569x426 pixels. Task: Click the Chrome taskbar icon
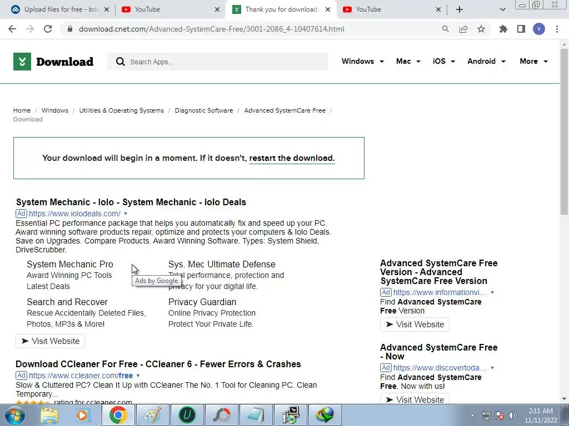(x=118, y=415)
